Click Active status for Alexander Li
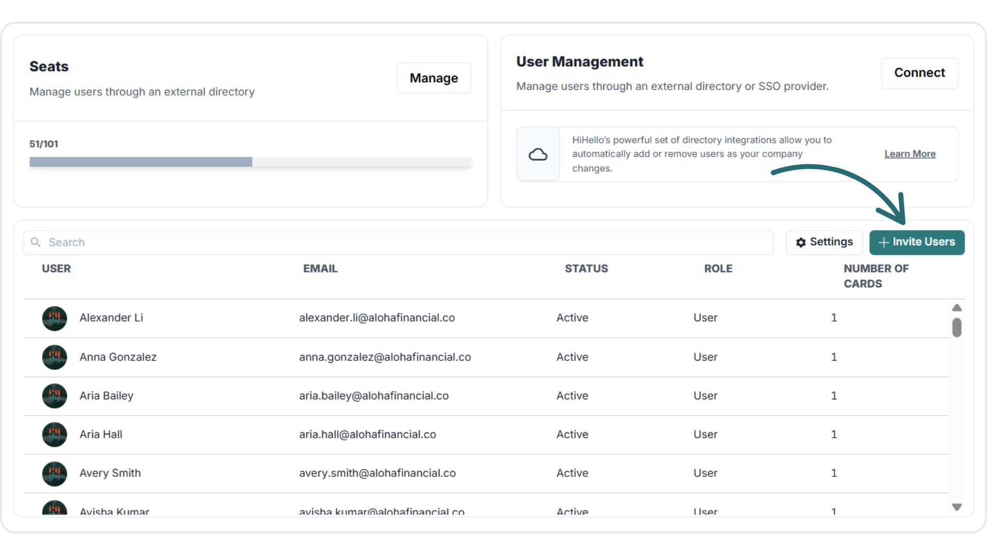 click(572, 318)
